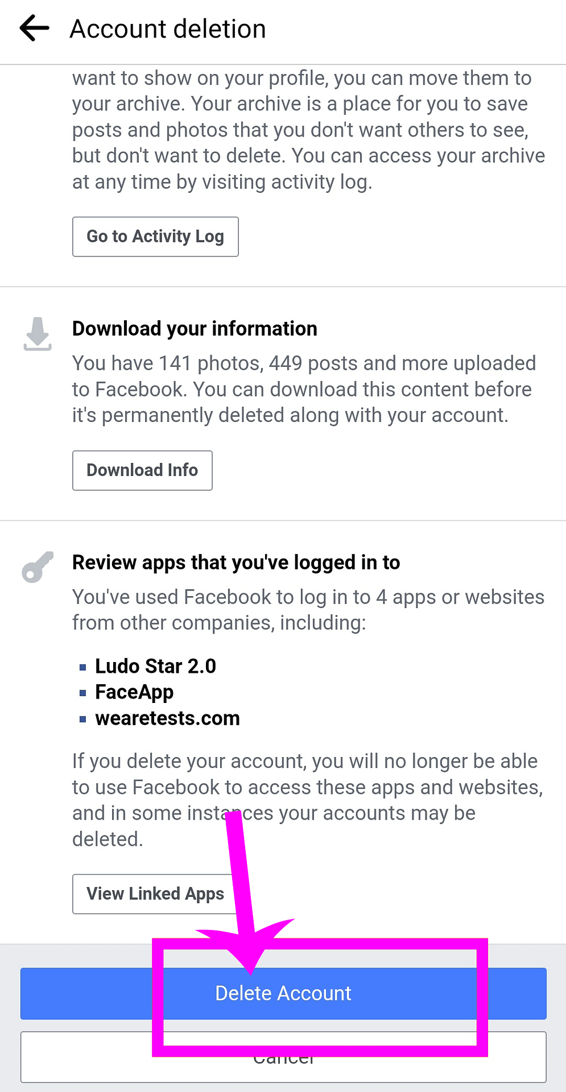
Task: Click the gray key icon
Action: coord(38,567)
